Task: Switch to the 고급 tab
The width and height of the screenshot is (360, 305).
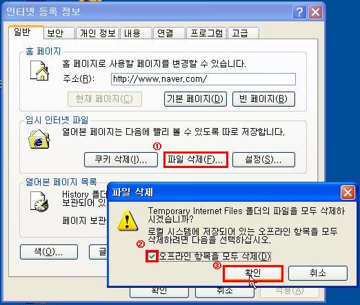Action: tap(243, 33)
